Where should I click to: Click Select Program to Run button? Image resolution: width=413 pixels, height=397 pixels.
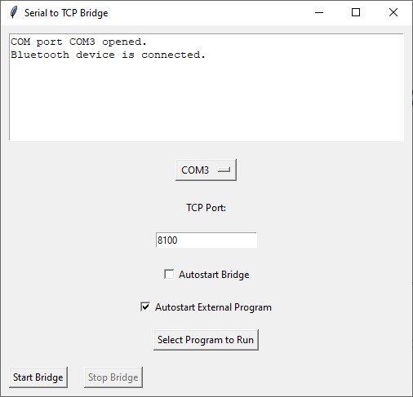click(x=206, y=340)
